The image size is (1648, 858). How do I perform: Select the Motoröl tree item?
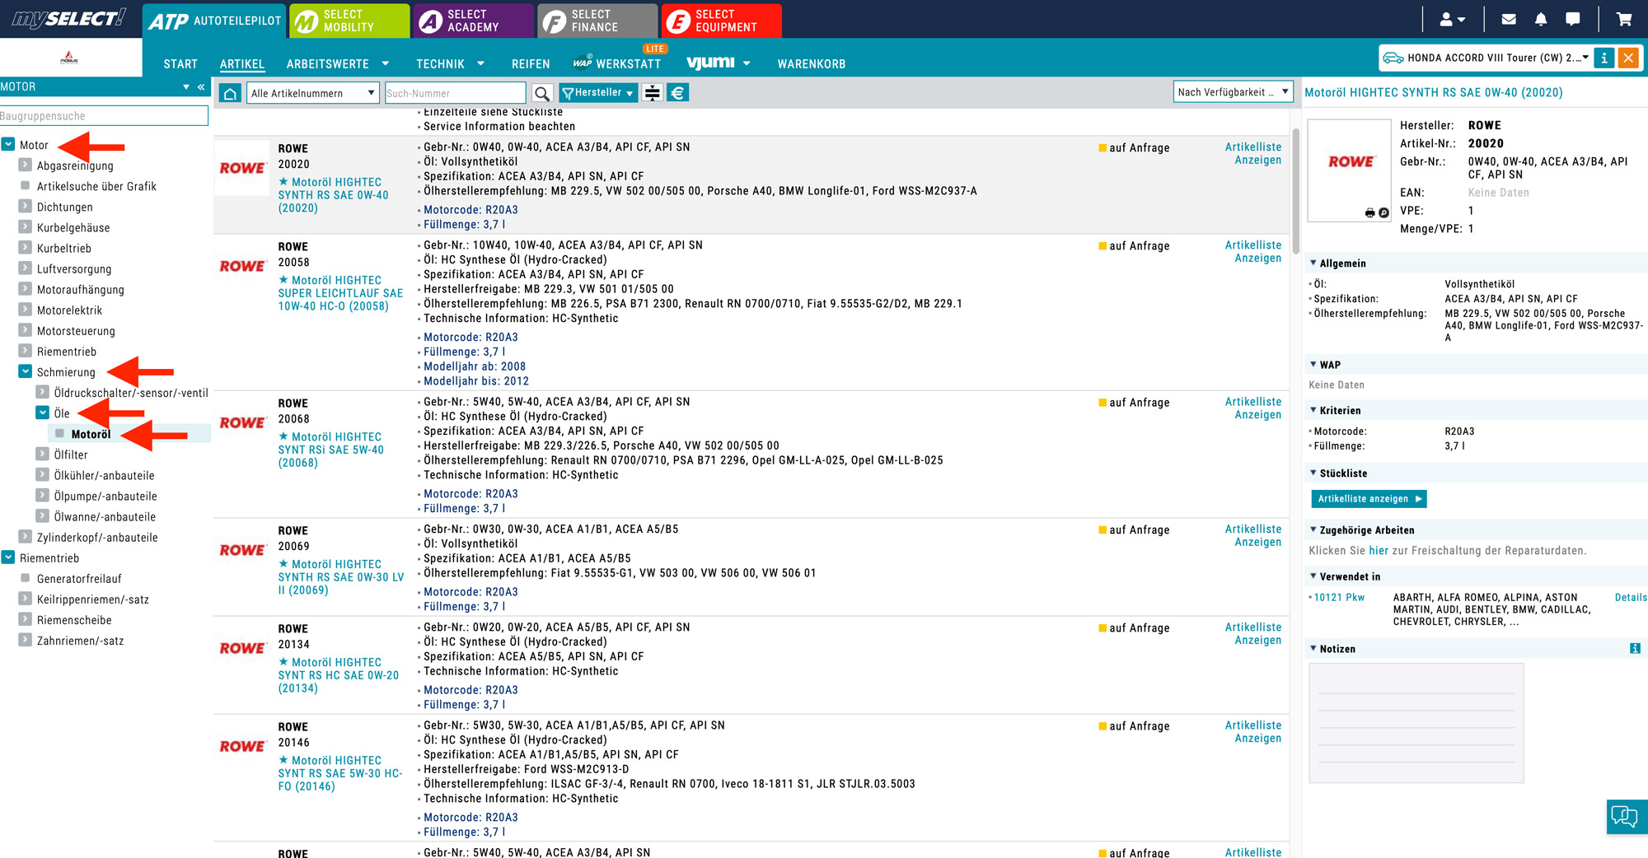91,434
